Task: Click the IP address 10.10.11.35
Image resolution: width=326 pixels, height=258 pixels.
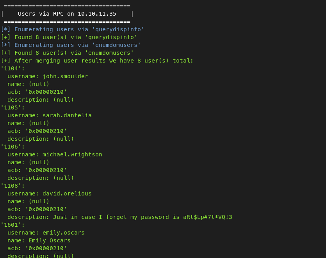Action: [x=97, y=14]
